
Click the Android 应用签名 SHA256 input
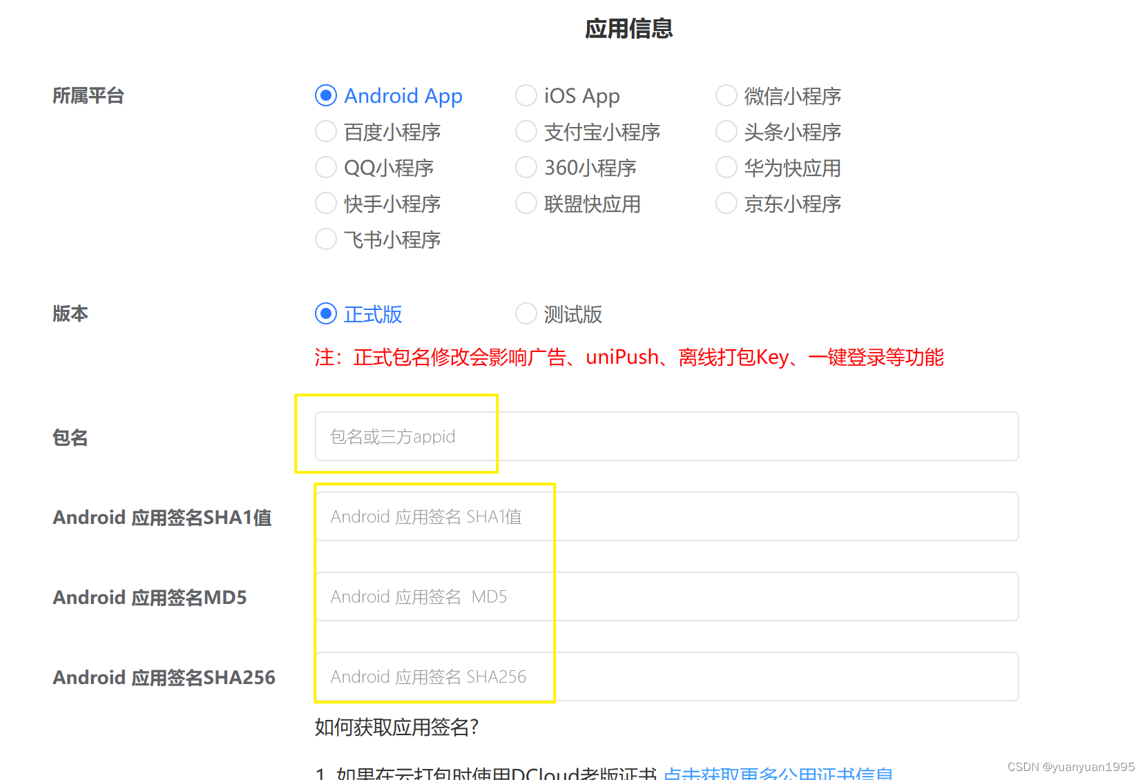pos(666,676)
